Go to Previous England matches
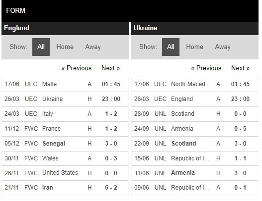Screen dimensions: 262x201 77,68
